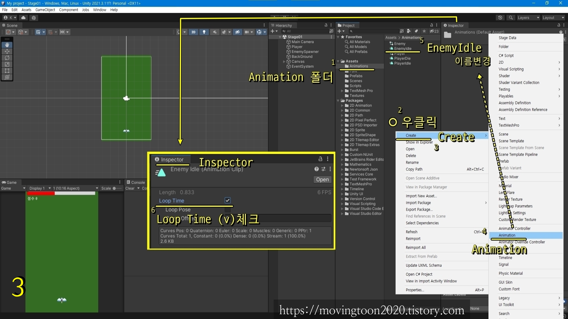Adjust the Game view Scale slider
568x319 pixels.
coord(117,188)
